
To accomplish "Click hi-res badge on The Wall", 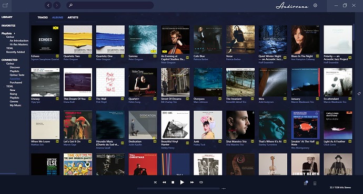I will 123,99.
